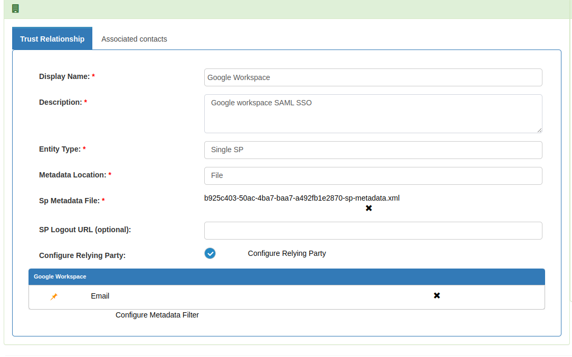Switch to the Trust Relationship tab

[52, 39]
